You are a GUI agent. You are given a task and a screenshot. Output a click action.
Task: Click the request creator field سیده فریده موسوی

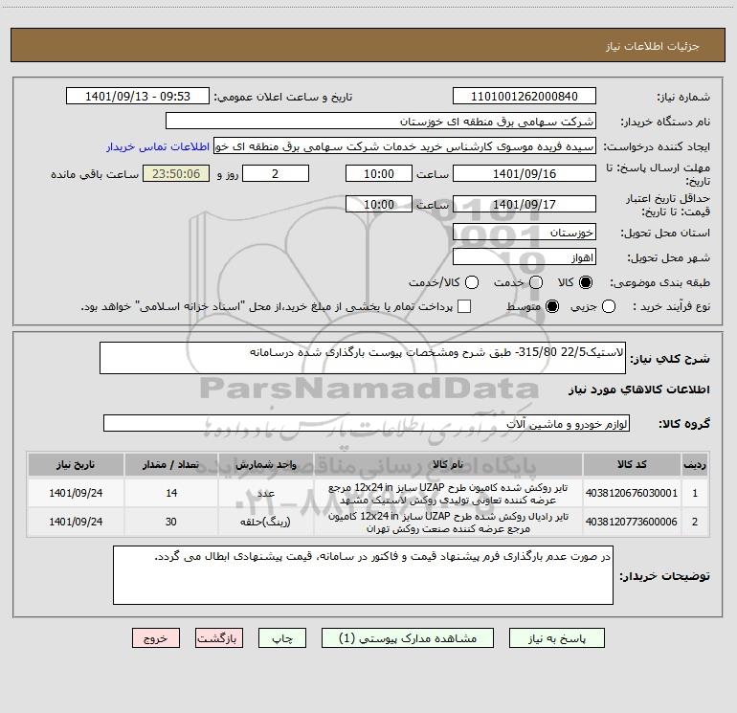pos(405,146)
